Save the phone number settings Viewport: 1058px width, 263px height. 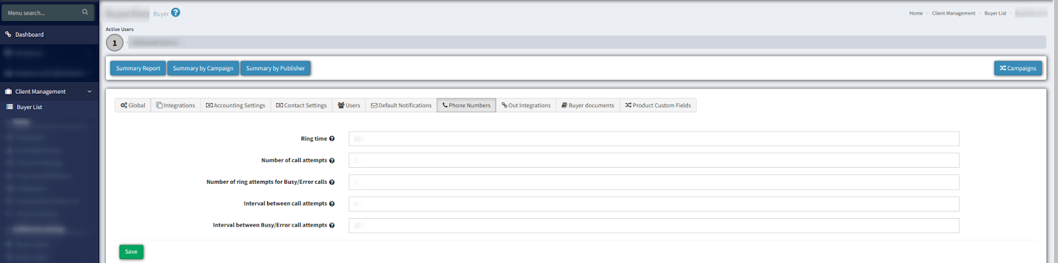click(x=132, y=252)
